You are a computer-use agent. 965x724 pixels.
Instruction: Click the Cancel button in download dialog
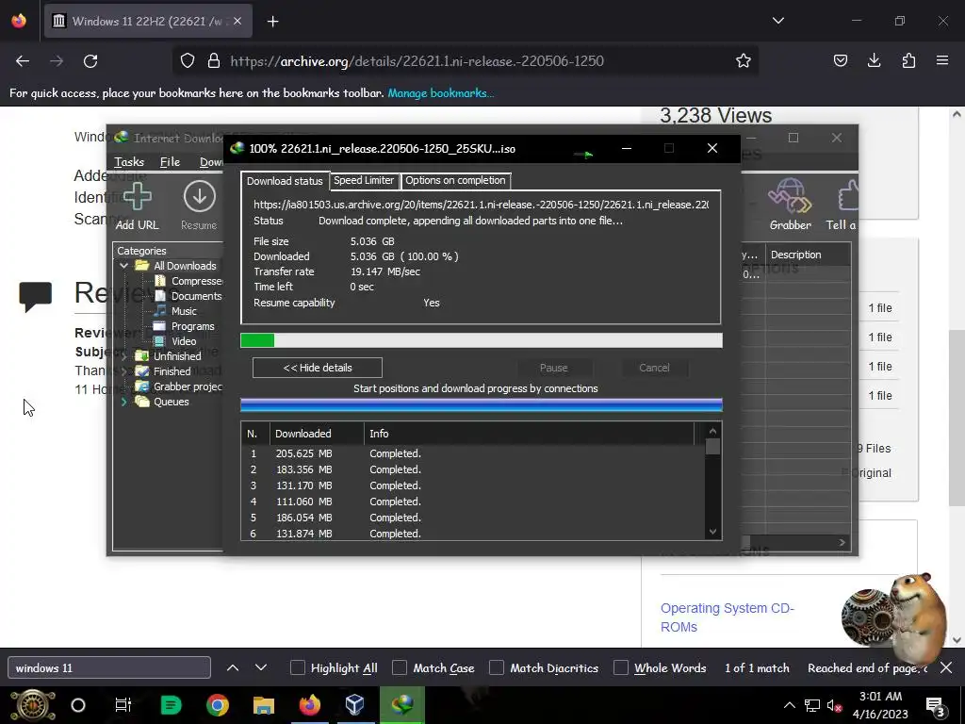coord(654,368)
